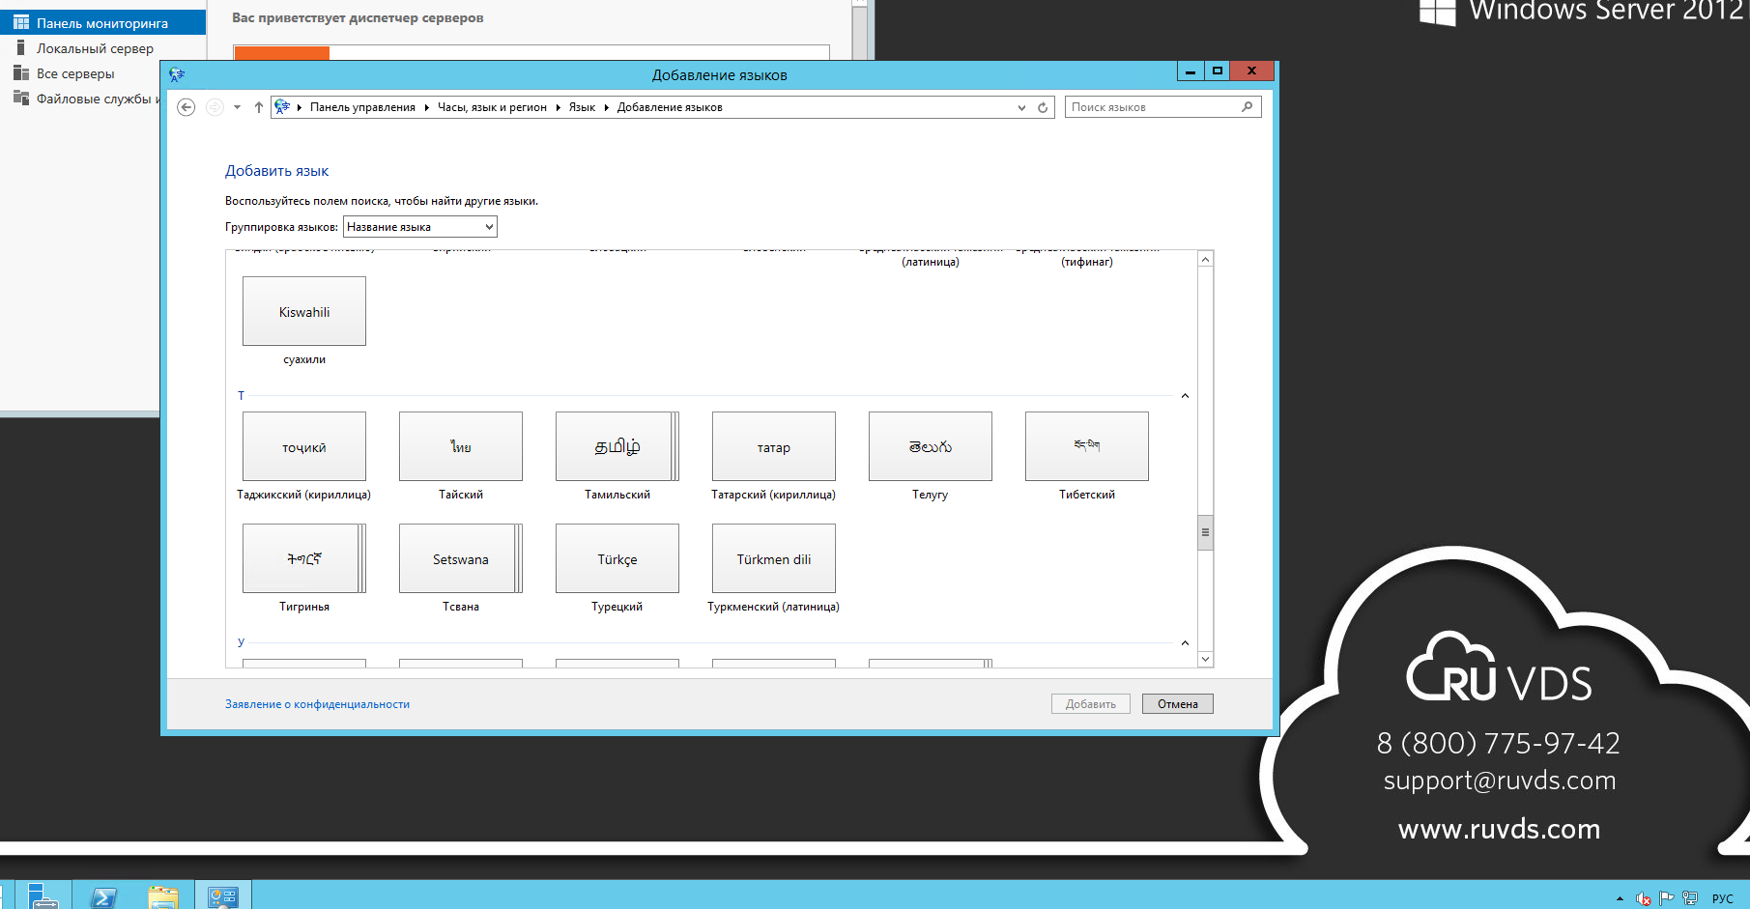Select the Türkmen dili language tile
The height and width of the screenshot is (909, 1750).
click(774, 558)
